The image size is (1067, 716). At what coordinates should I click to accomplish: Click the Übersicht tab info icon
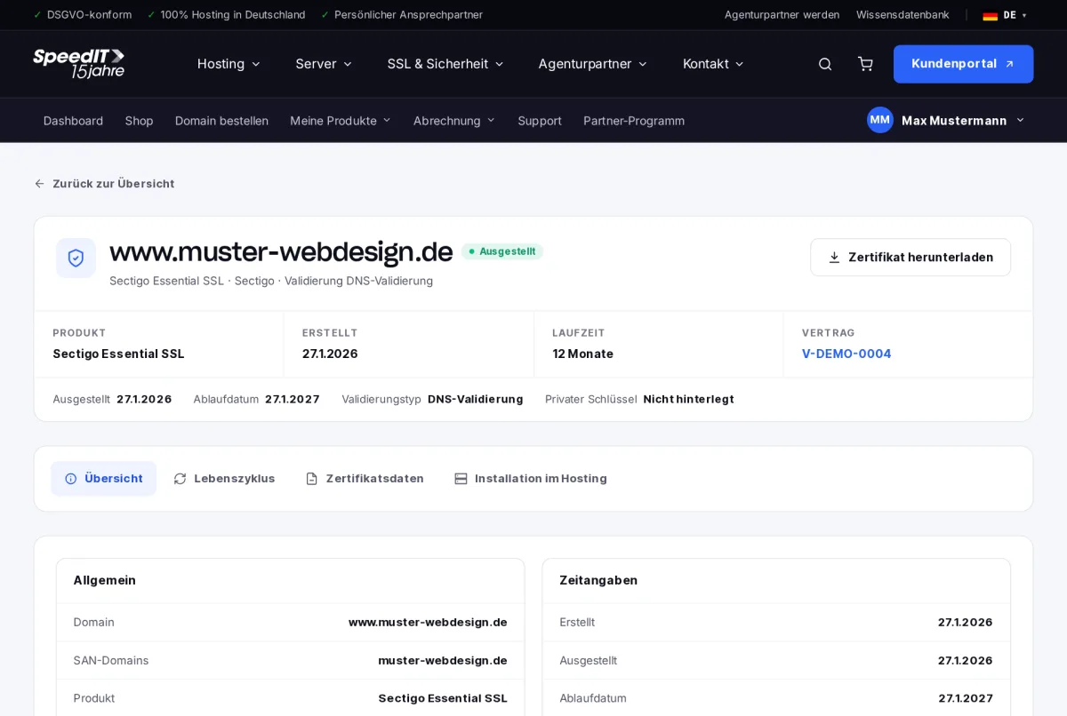tap(71, 479)
